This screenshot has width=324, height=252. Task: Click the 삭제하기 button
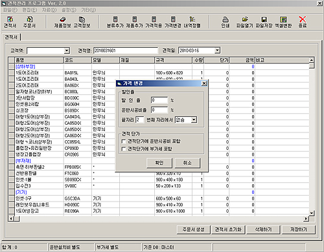click(x=263, y=229)
